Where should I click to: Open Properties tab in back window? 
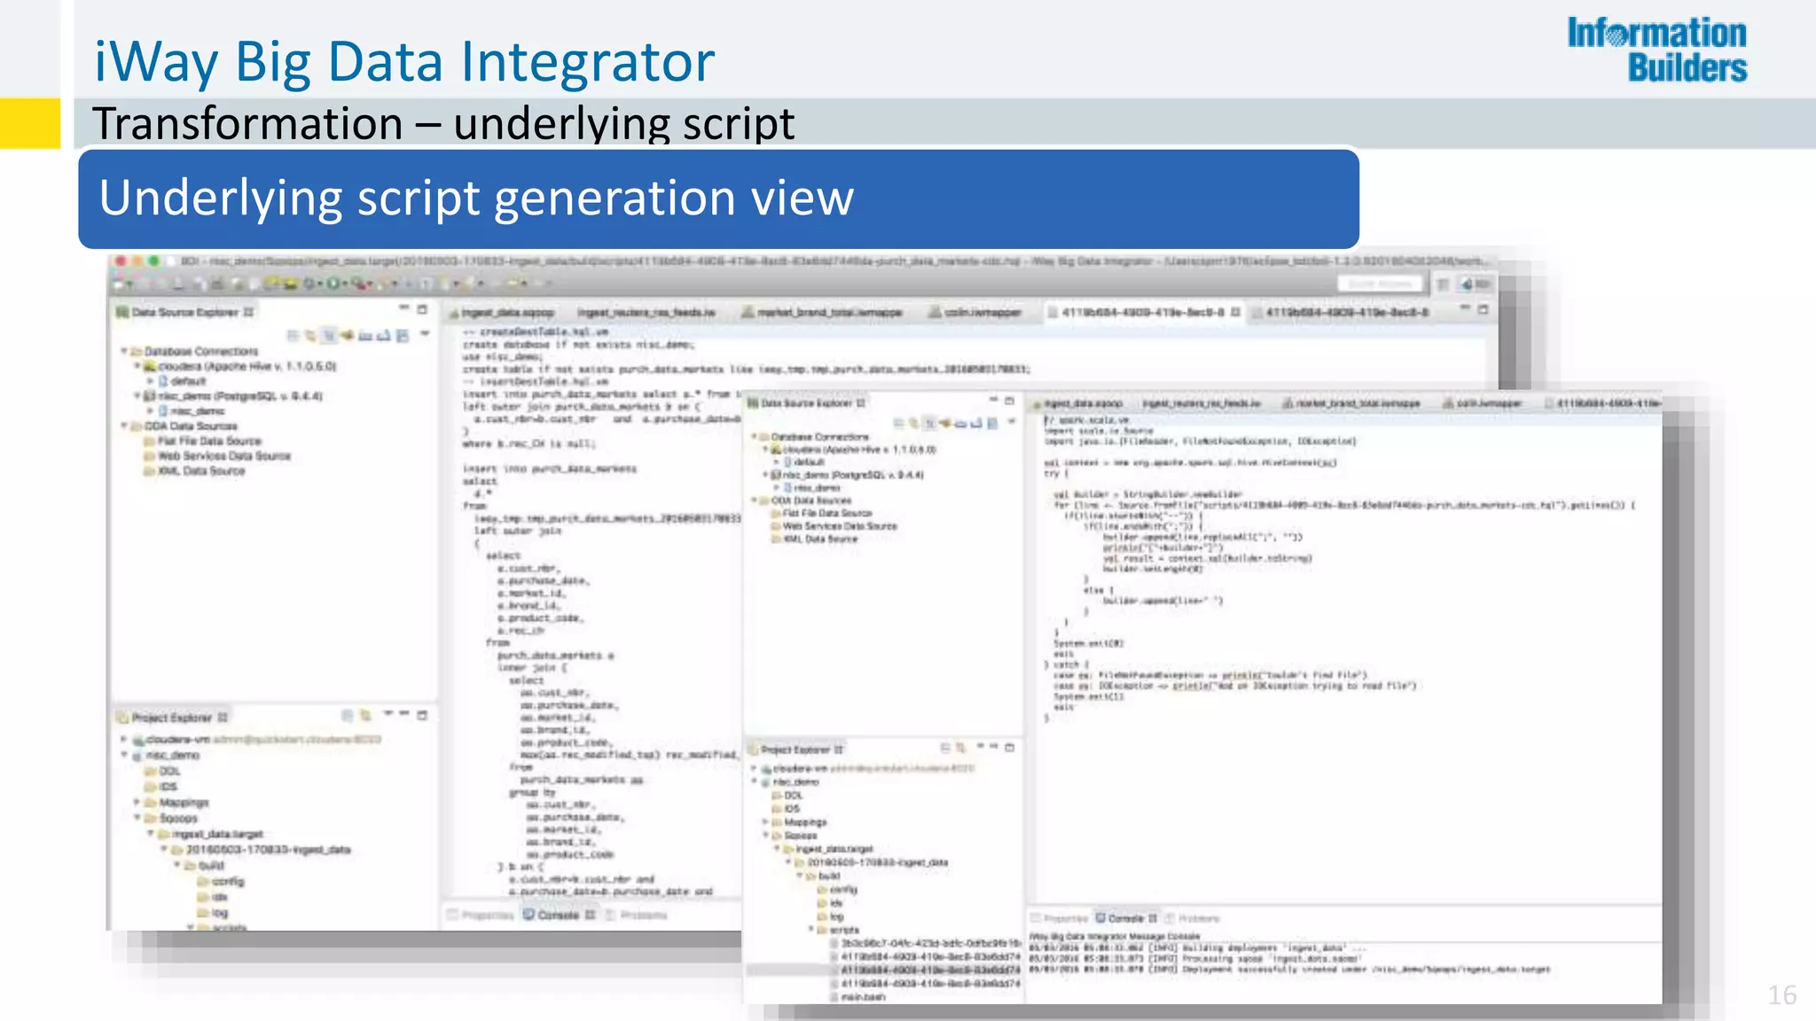pyautogui.click(x=481, y=915)
